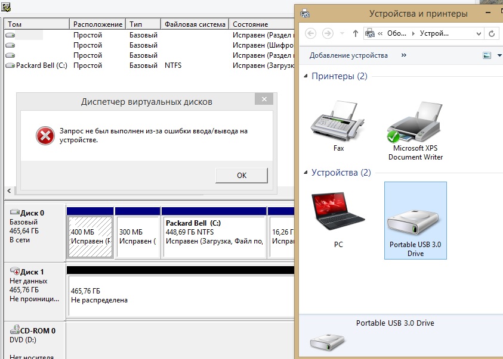
Task: Click the devices icon in the address bar
Action: [x=370, y=33]
